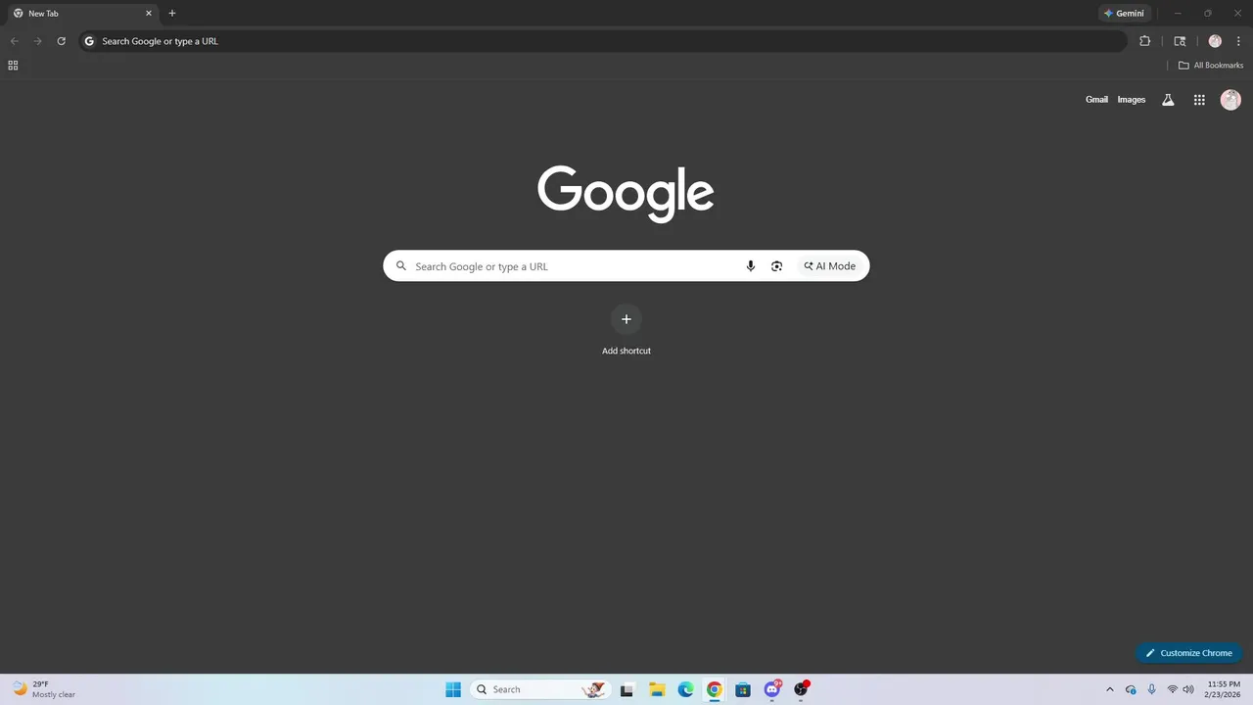Open the All Bookmarks folder

1211,66
